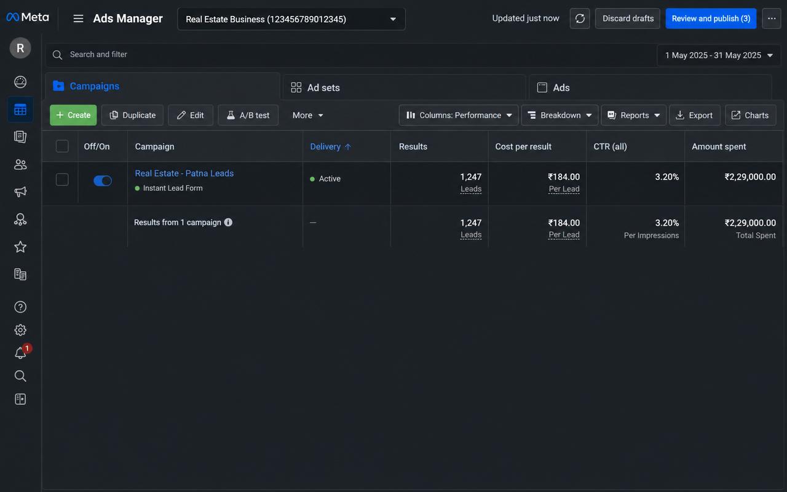The height and width of the screenshot is (492, 787).
Task: Switch to the Campaigns tab
Action: (x=163, y=86)
